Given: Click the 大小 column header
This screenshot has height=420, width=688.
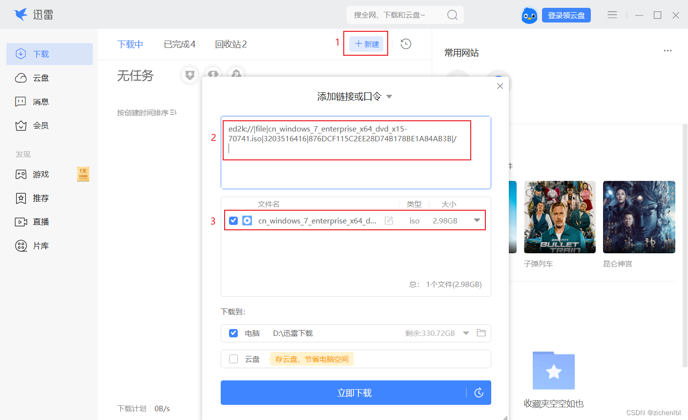Looking at the screenshot, I should point(449,204).
